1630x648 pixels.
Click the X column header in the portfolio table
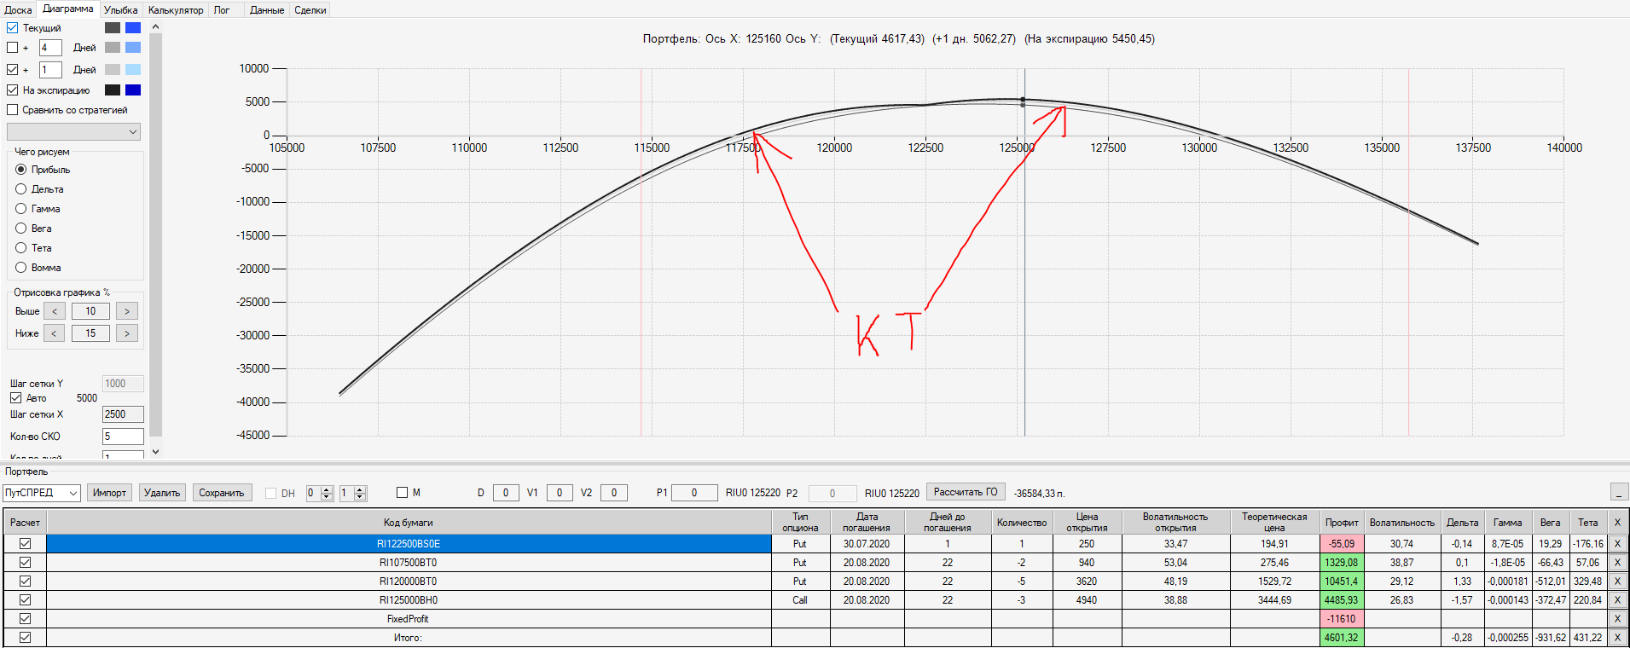[x=1617, y=523]
